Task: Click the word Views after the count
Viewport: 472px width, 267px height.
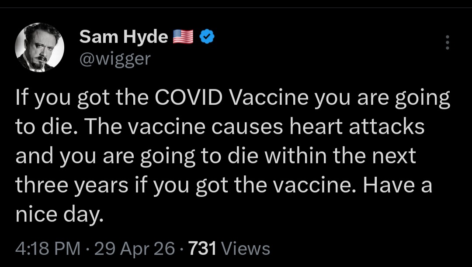Action: (245, 249)
